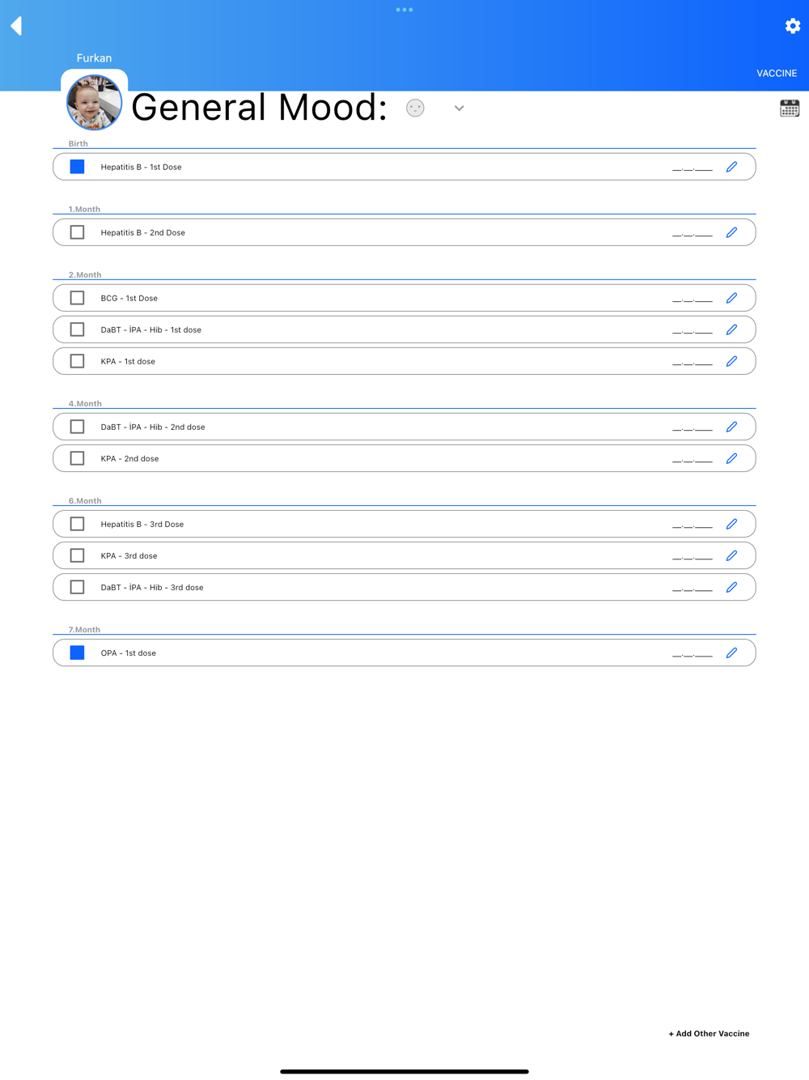
Task: Edit KPA 2nd dose entry pencil
Action: (x=731, y=458)
